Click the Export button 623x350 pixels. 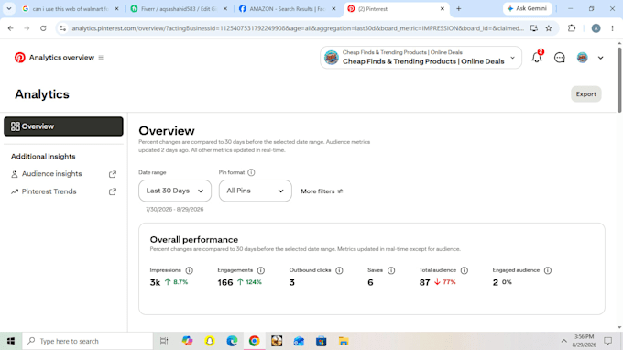click(586, 94)
